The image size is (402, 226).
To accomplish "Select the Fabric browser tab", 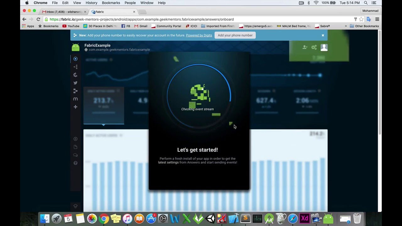I will pyautogui.click(x=112, y=12).
